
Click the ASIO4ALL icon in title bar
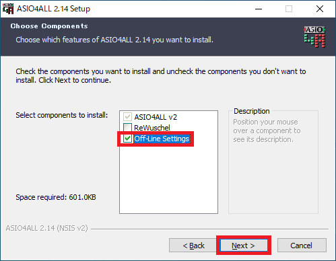tap(8, 9)
